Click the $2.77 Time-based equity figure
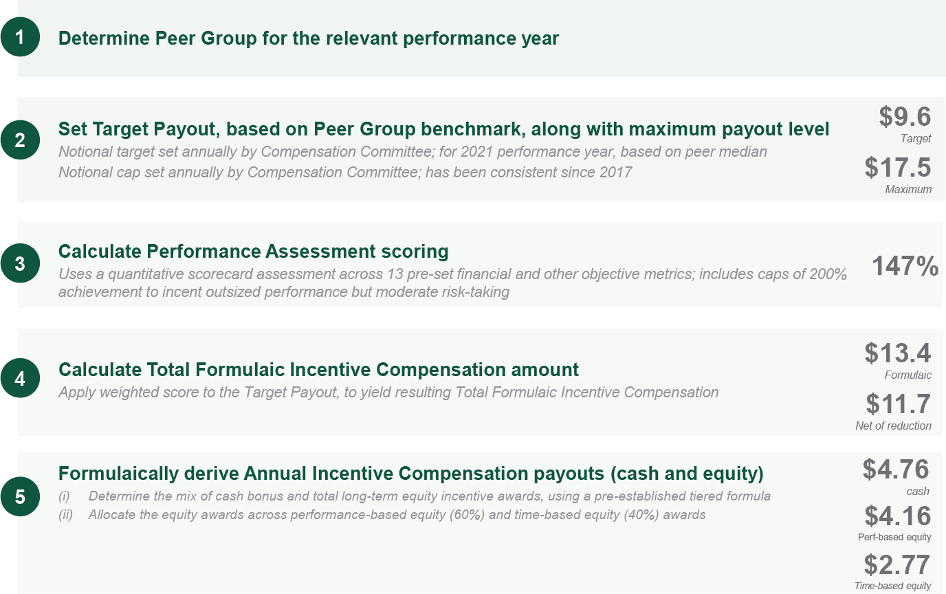 (897, 565)
